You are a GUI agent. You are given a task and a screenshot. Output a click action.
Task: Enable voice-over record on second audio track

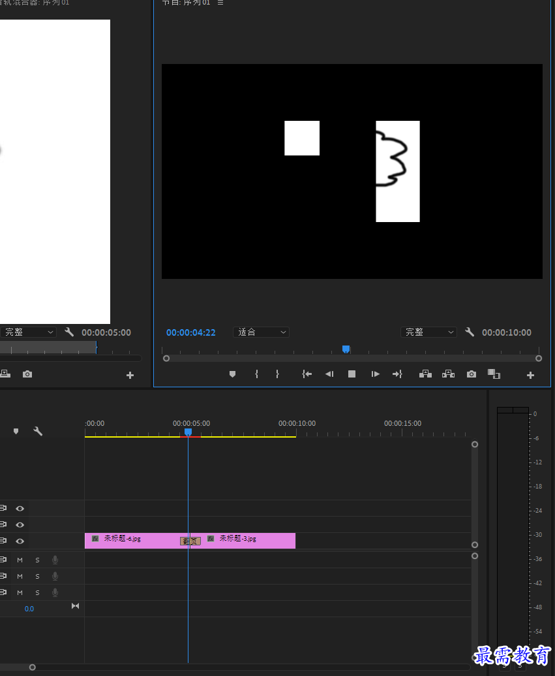coord(55,577)
